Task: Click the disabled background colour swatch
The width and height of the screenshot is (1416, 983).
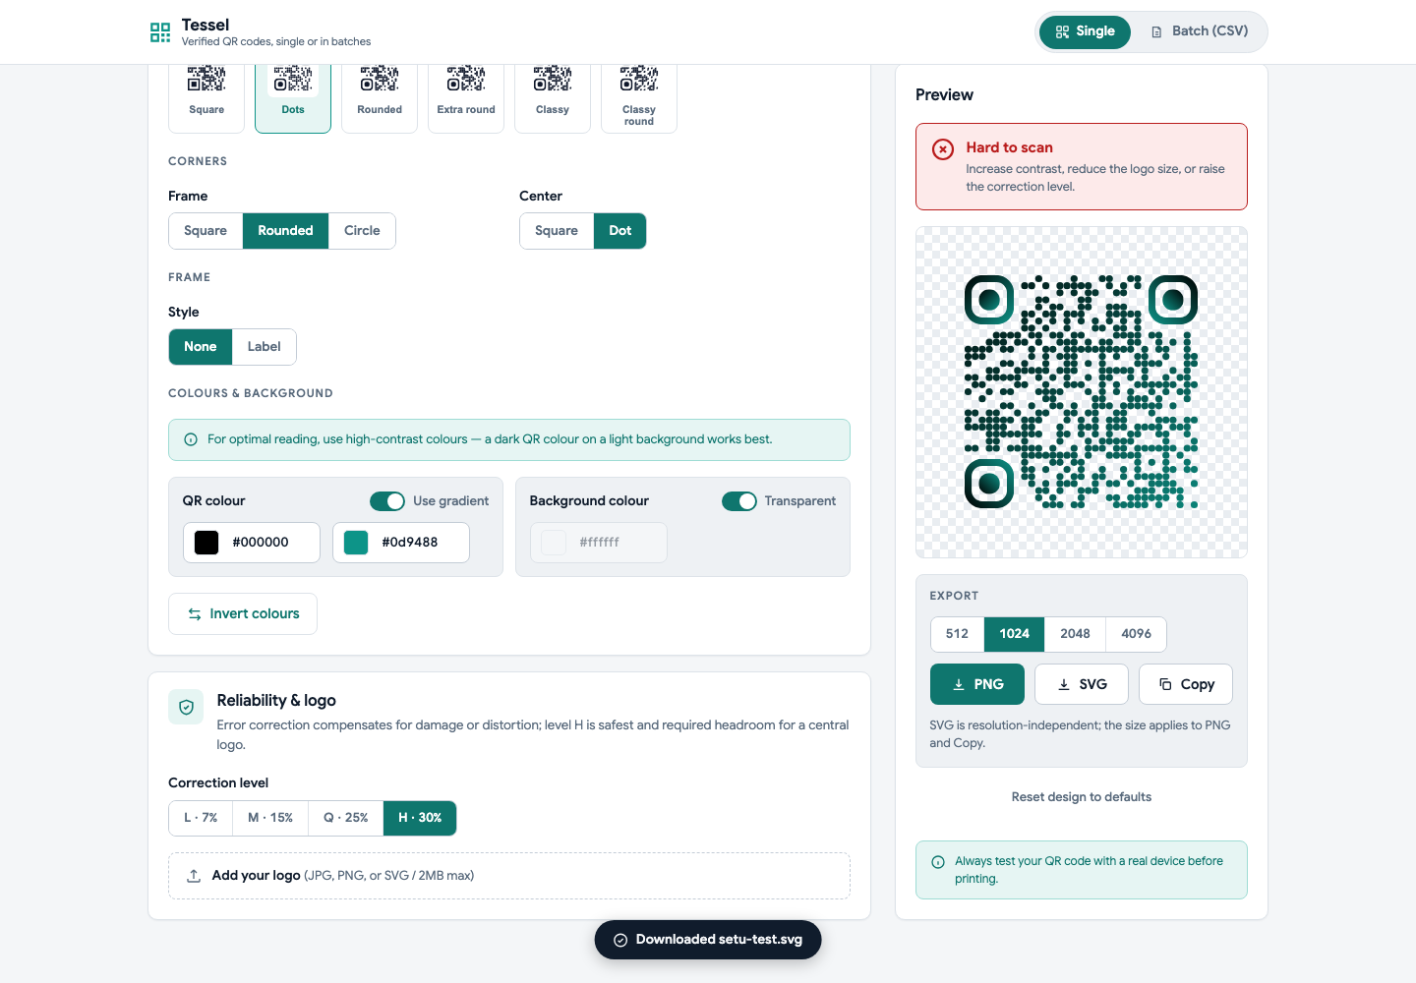Action: tap(554, 543)
